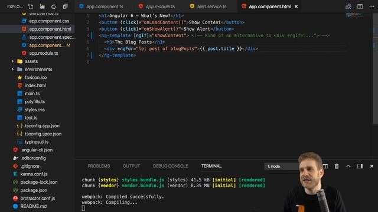The image size is (378, 212).
Task: Split the terminal panel
Action: click(325, 166)
